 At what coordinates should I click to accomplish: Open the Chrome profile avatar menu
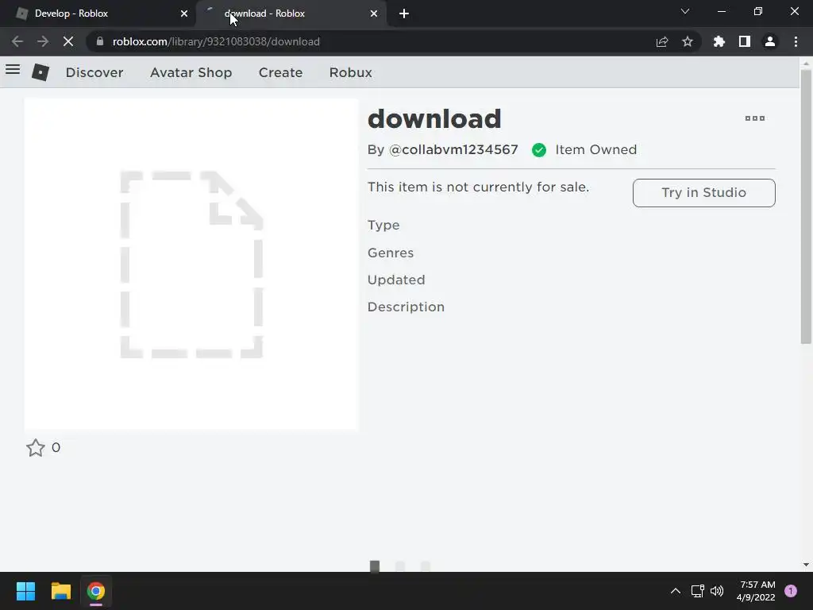pos(770,41)
